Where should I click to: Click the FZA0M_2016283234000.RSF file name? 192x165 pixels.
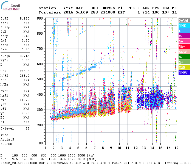(x=22, y=163)
